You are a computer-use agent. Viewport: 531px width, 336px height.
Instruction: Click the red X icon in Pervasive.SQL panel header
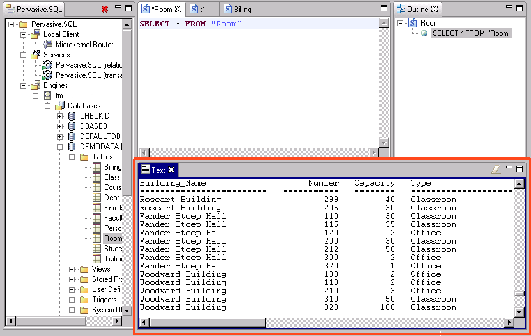tap(105, 10)
